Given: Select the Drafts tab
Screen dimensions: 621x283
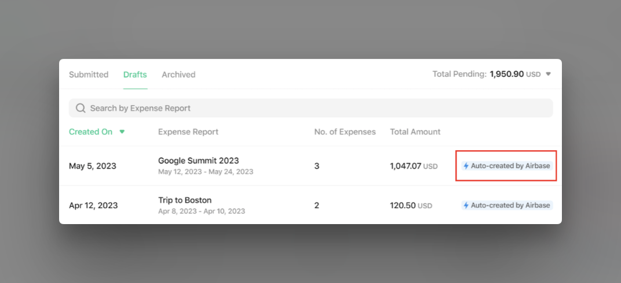Looking at the screenshot, I should (x=135, y=74).
